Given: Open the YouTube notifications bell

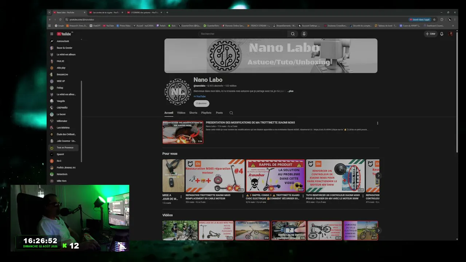Looking at the screenshot, I should tap(442, 34).
